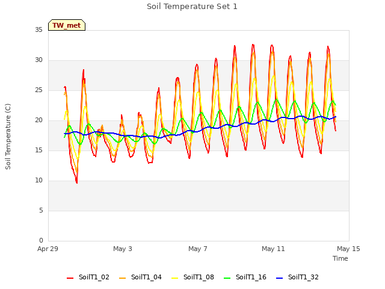Screen dimensions: 385x289
Task: Click the TW_met label box
Action: (67, 25)
